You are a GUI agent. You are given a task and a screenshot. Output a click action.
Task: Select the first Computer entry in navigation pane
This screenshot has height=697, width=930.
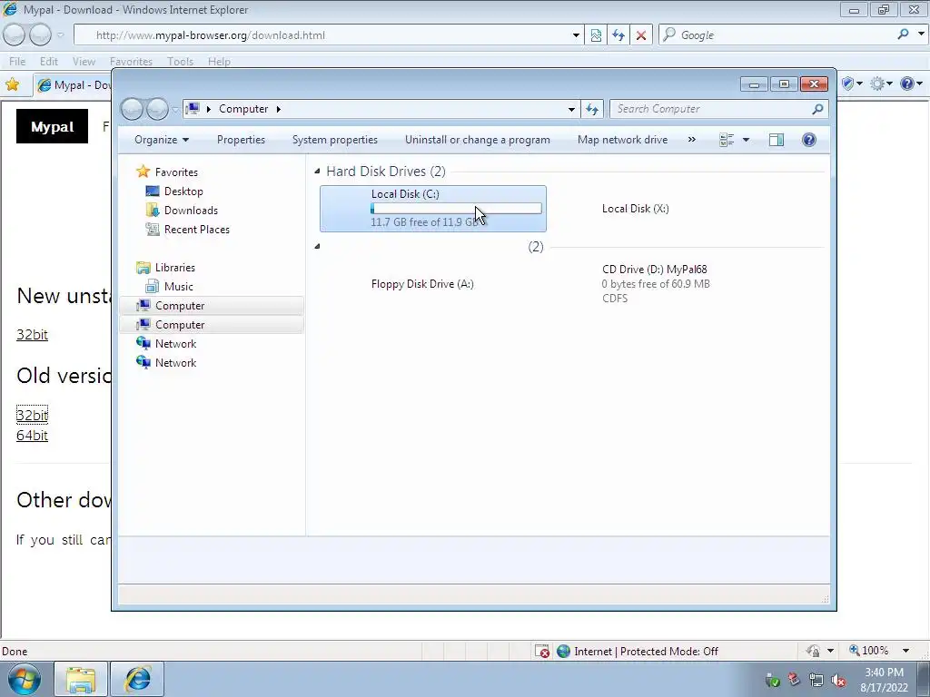pos(211,306)
